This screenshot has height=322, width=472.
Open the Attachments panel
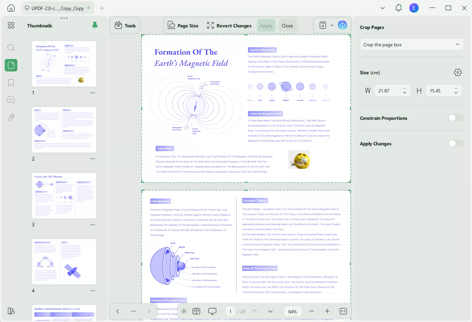[11, 117]
